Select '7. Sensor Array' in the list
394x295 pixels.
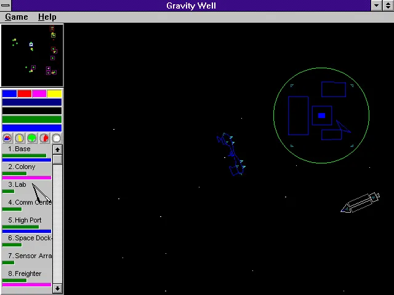pos(27,260)
